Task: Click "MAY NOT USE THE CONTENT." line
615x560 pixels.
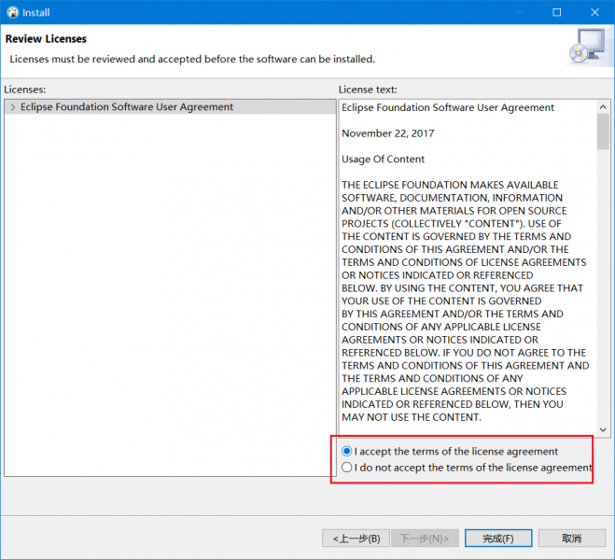Action: pos(411,417)
